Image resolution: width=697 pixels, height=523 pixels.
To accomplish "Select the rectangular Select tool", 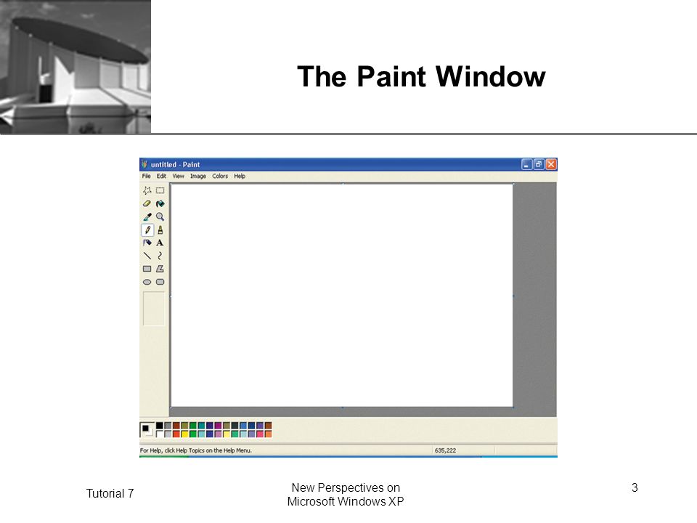I will click(x=160, y=190).
